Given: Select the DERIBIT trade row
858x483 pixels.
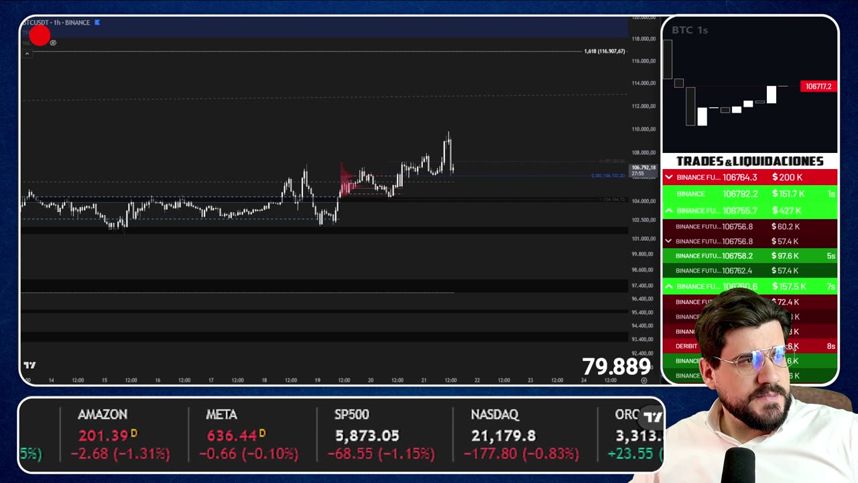Looking at the screenshot, I should (x=749, y=346).
